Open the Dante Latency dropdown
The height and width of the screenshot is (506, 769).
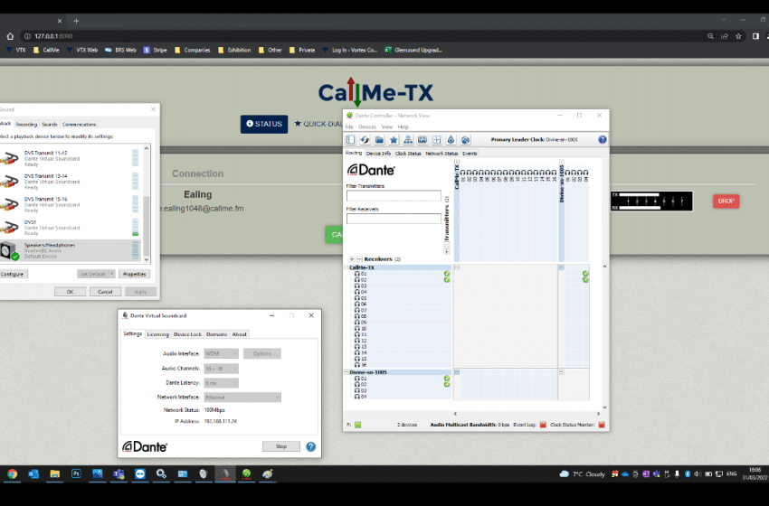click(222, 382)
